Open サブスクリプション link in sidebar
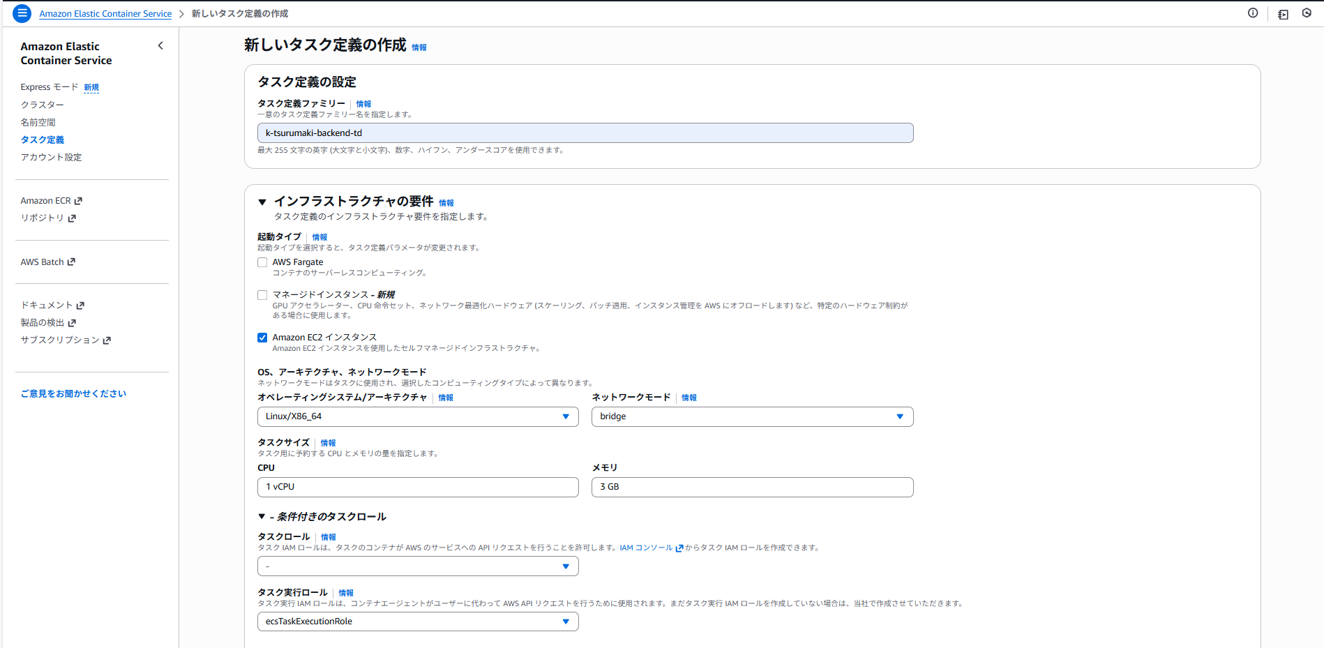Screen dimensions: 1324x648 60,340
